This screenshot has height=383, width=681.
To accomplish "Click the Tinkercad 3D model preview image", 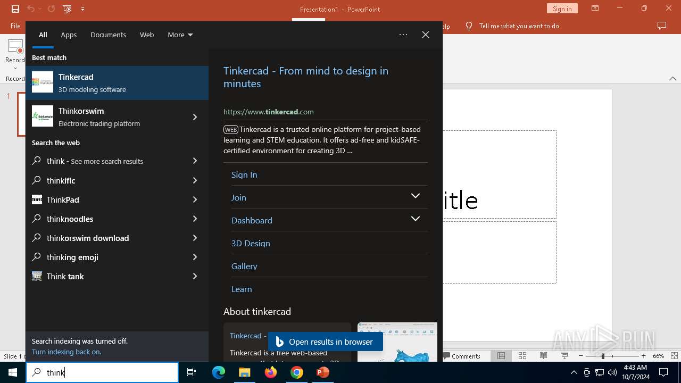I will [x=397, y=342].
